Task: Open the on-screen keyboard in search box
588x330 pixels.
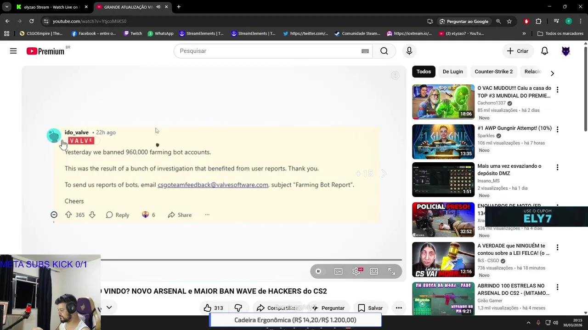Action: 365,51
